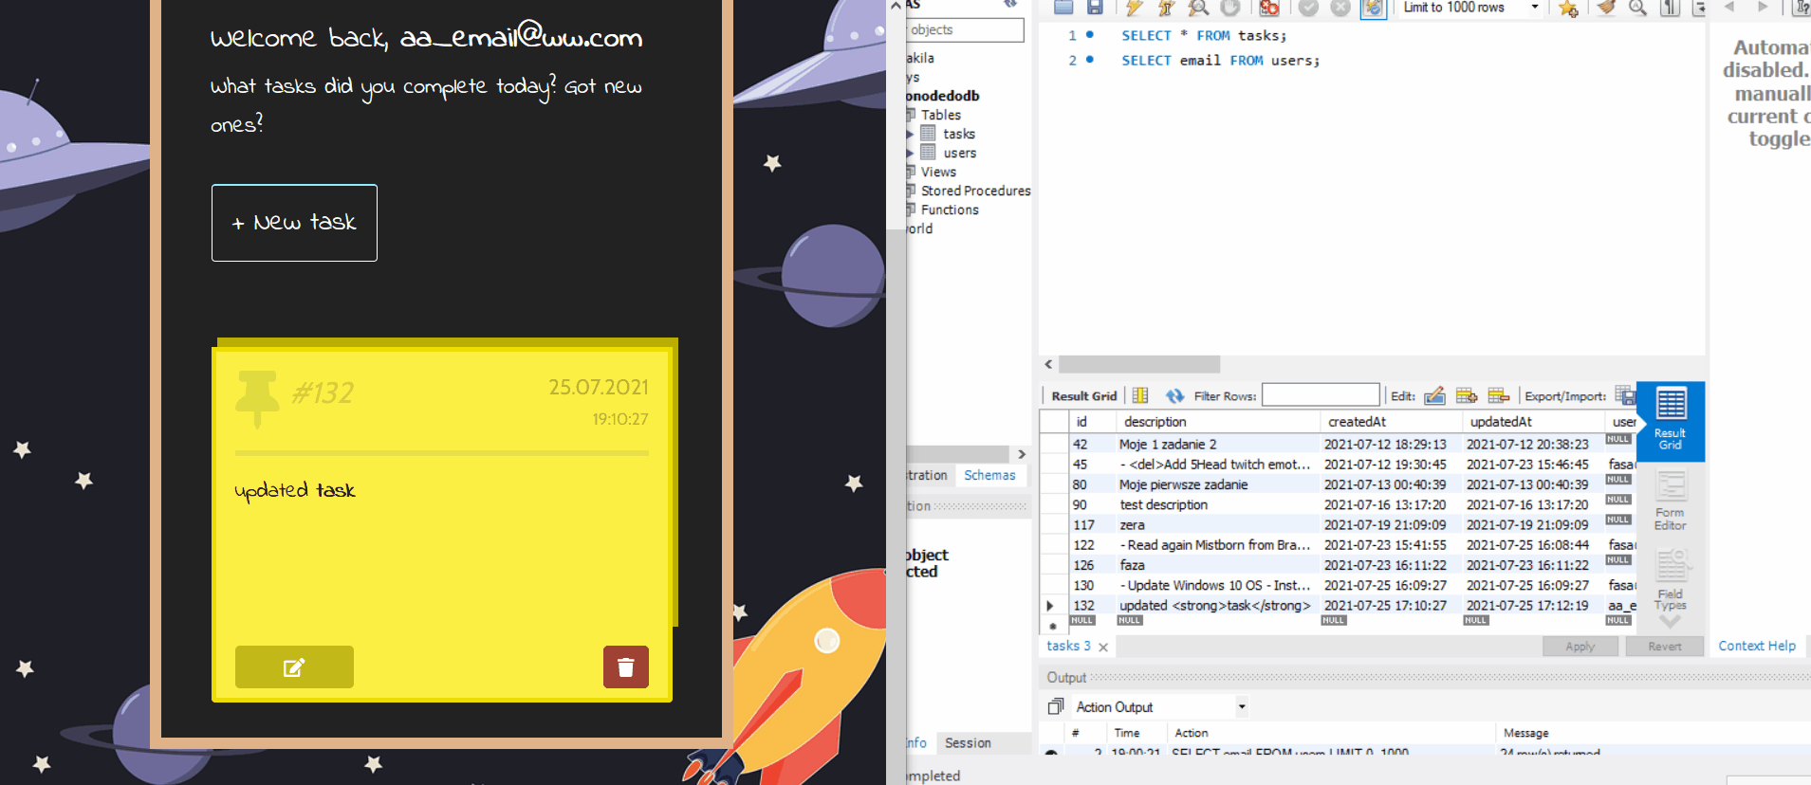Image resolution: width=1811 pixels, height=785 pixels.
Task: Select the tasks table in schema tree
Action: click(x=959, y=134)
